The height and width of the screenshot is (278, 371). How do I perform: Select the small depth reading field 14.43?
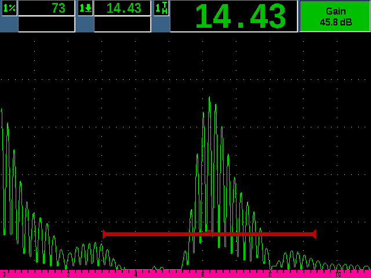click(122, 8)
